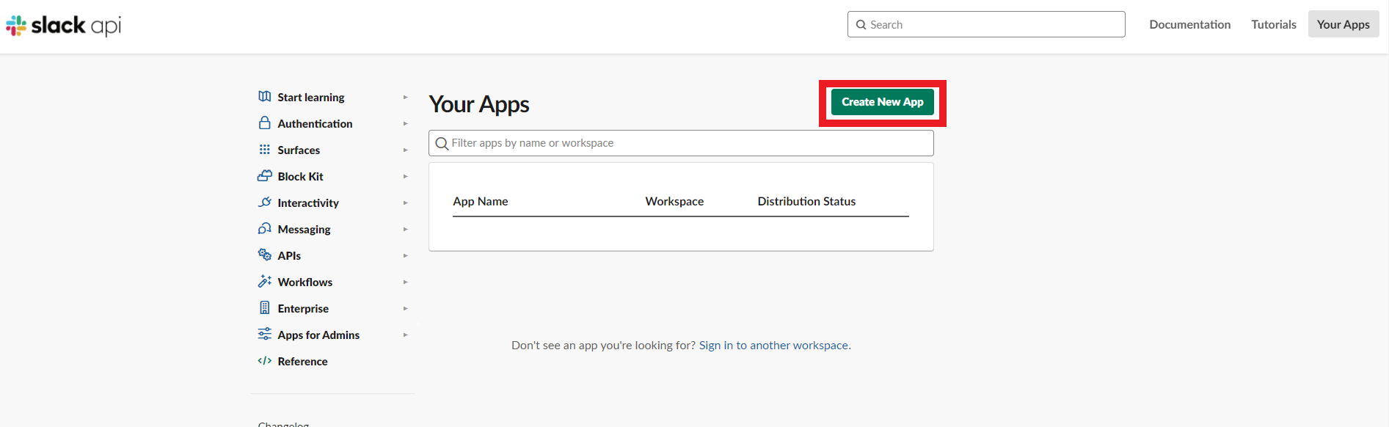Open APIs in sidebar
The height and width of the screenshot is (427, 1389).
pos(289,255)
